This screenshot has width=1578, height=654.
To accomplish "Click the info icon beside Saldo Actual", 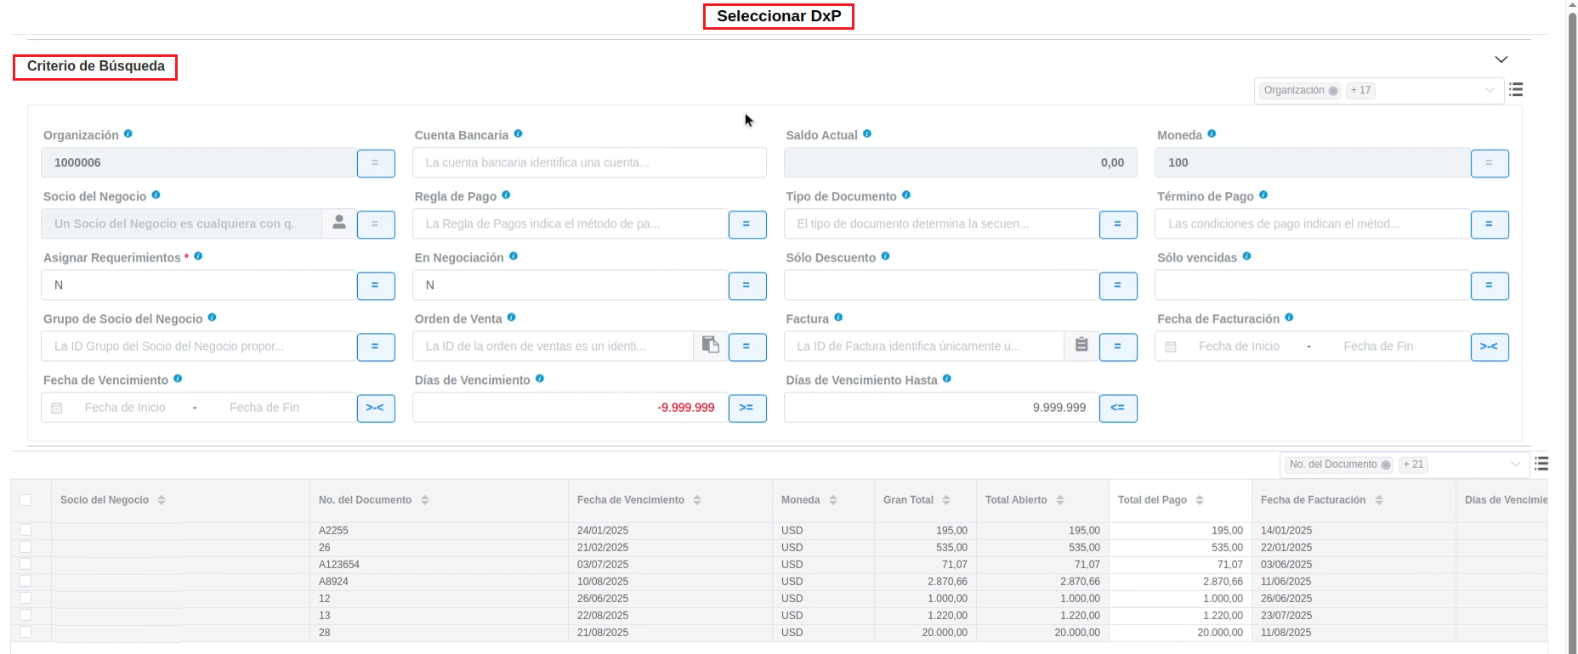I will tap(867, 134).
